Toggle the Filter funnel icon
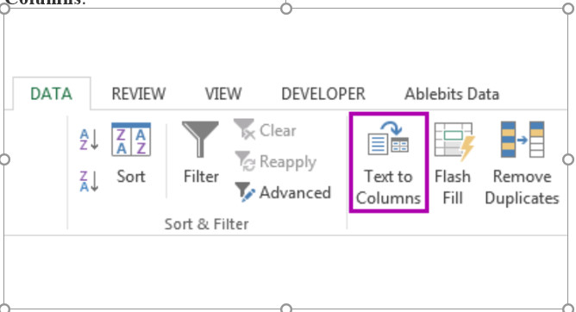The height and width of the screenshot is (312, 576). coord(200,139)
